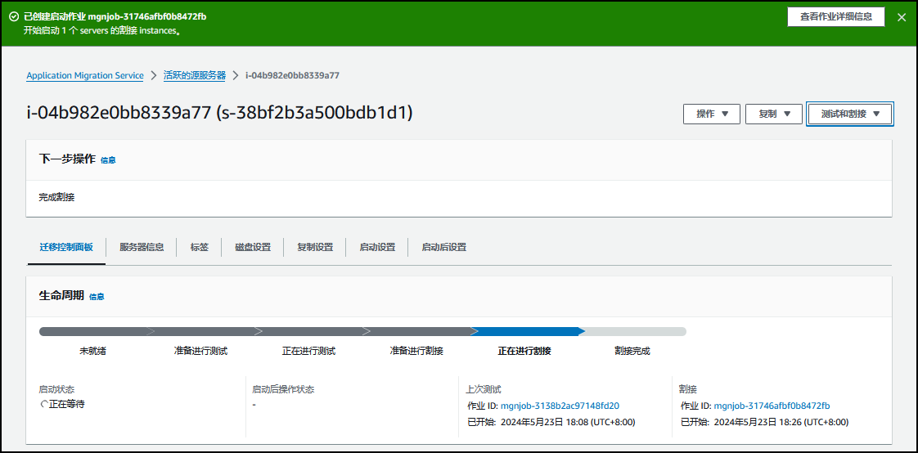Select the 启动设置 tab
918x453 pixels.
(377, 247)
